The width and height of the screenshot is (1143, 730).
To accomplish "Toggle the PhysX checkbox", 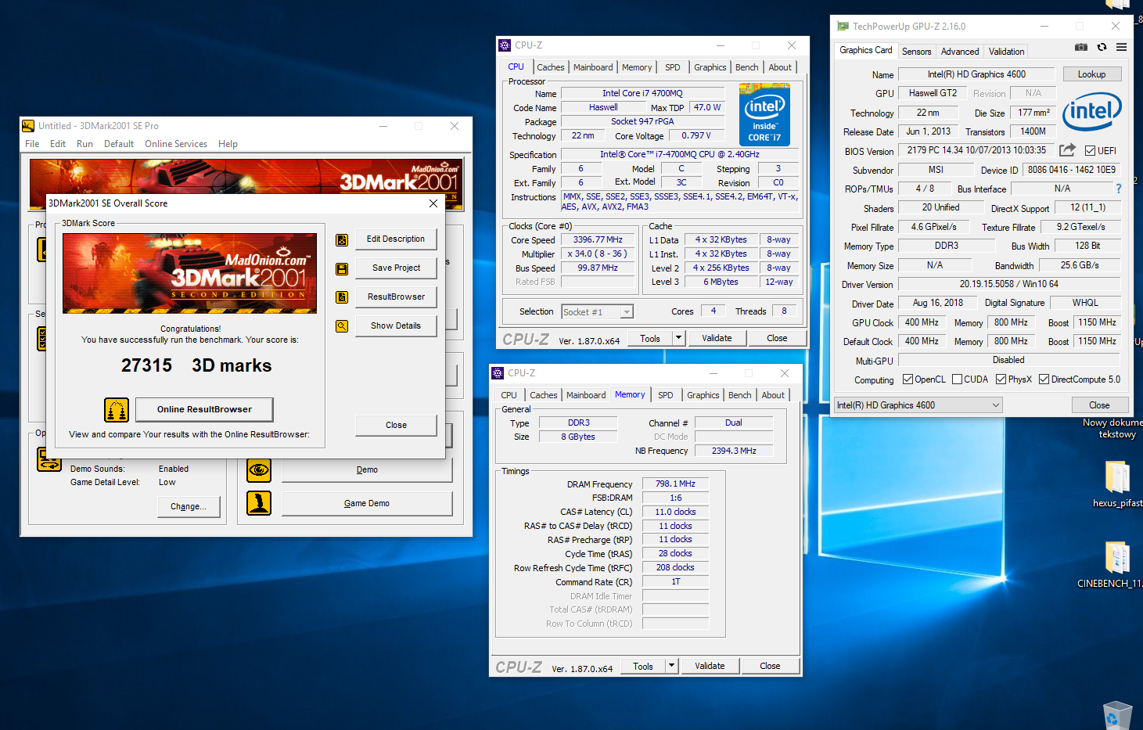I will point(1001,379).
